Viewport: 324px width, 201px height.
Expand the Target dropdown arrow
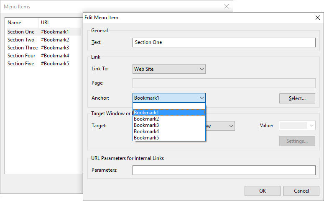230,126
